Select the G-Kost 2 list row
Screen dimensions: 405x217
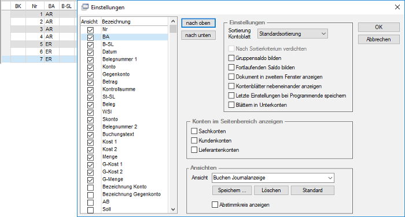click(x=124, y=171)
